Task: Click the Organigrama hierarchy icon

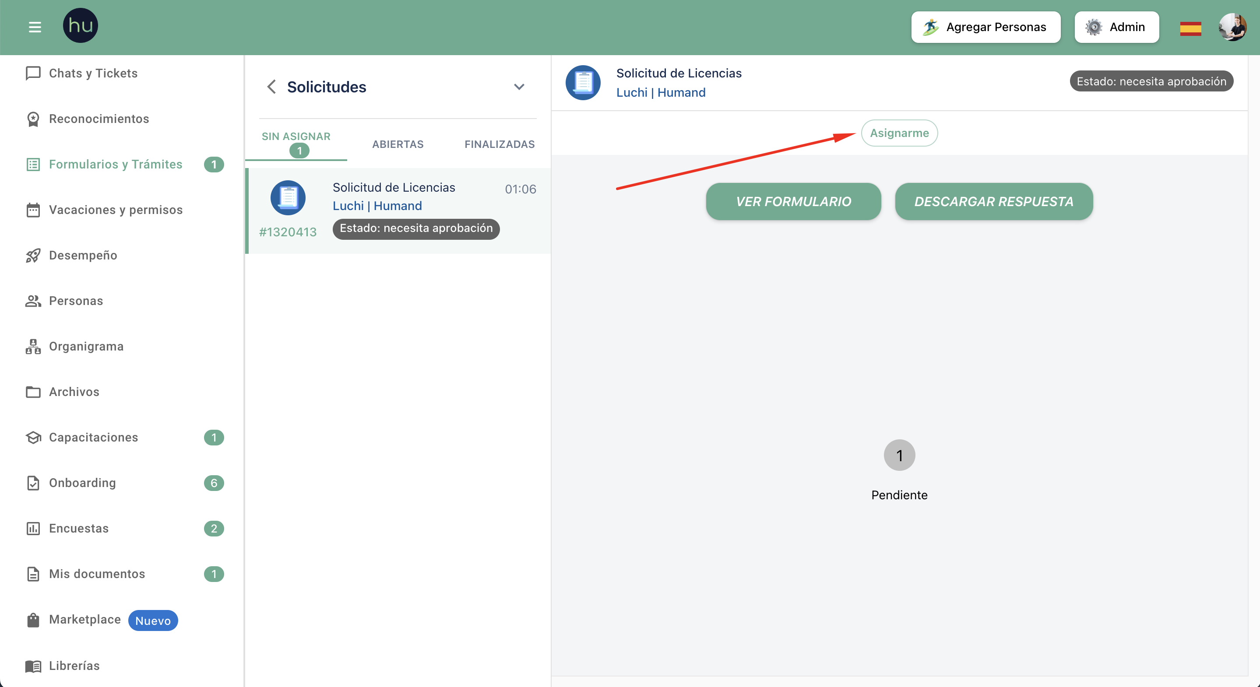Action: point(33,346)
